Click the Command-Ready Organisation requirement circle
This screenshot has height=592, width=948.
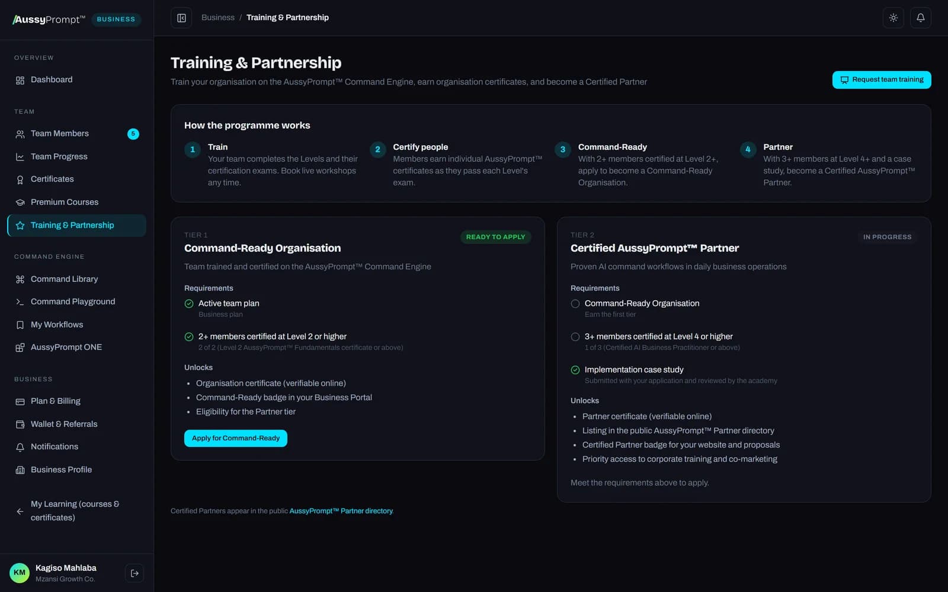(x=575, y=304)
